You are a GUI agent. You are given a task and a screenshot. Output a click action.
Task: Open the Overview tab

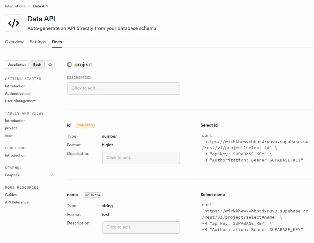coord(14,42)
